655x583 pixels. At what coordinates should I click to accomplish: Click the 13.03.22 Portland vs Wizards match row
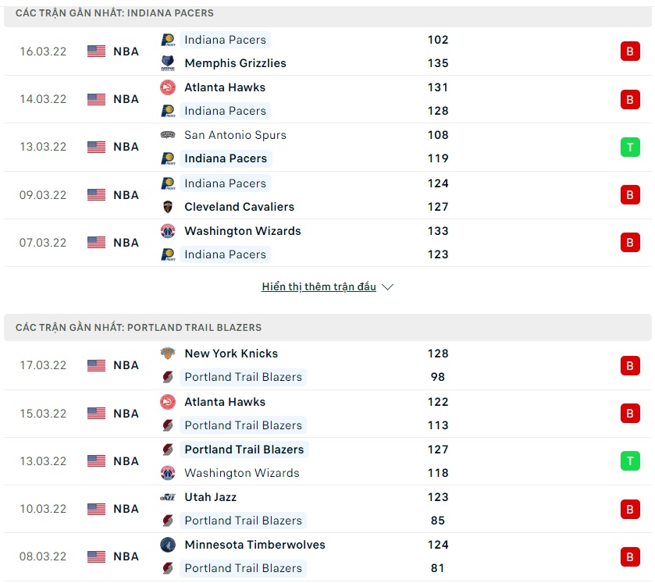point(328,461)
